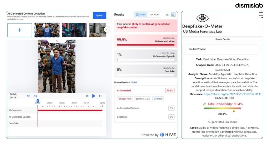The image size is (269, 147).
Task: Click the HIVE logo
Action: (x=168, y=135)
